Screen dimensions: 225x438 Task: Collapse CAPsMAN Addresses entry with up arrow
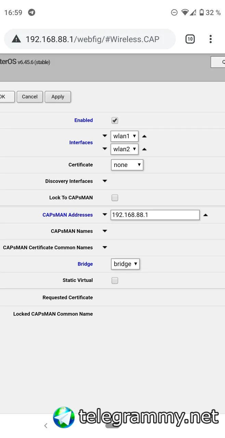click(206, 215)
